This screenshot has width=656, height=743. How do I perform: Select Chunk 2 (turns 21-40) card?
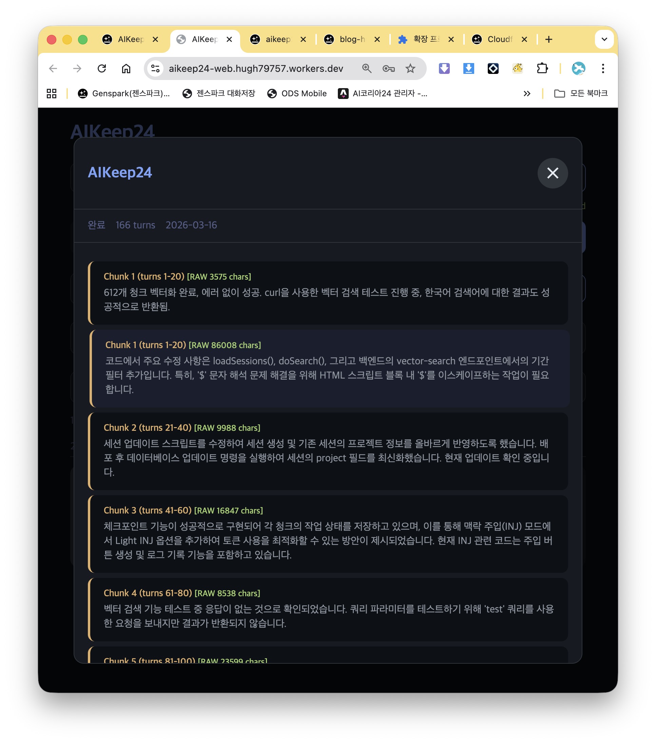[328, 451]
